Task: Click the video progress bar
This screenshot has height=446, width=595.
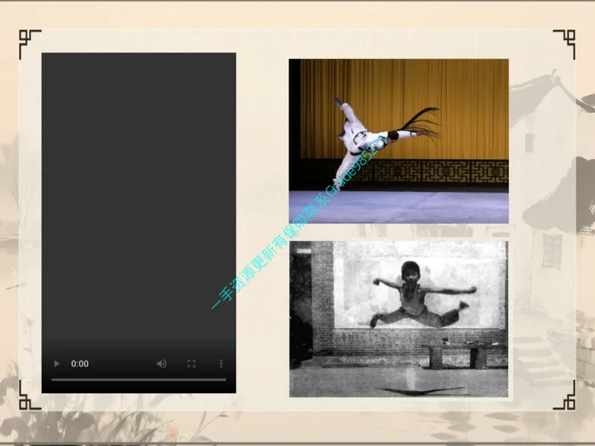Action: coord(139,379)
